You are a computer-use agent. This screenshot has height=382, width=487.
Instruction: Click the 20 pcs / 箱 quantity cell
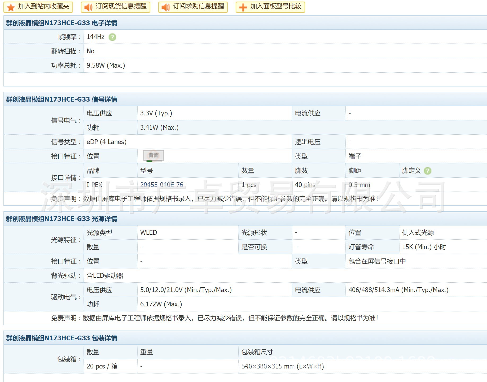102,366
